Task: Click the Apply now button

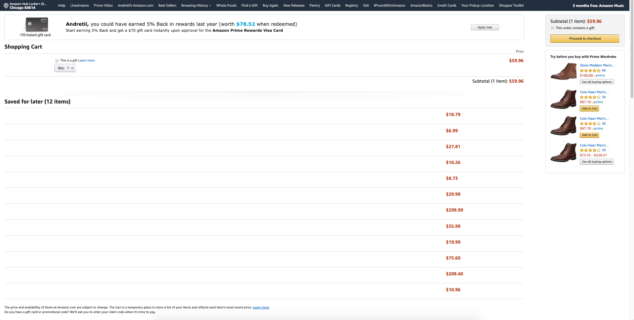Action: [x=485, y=27]
